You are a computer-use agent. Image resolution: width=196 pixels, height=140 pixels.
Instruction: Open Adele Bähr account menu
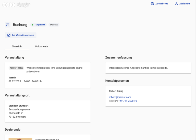pos(184,4)
